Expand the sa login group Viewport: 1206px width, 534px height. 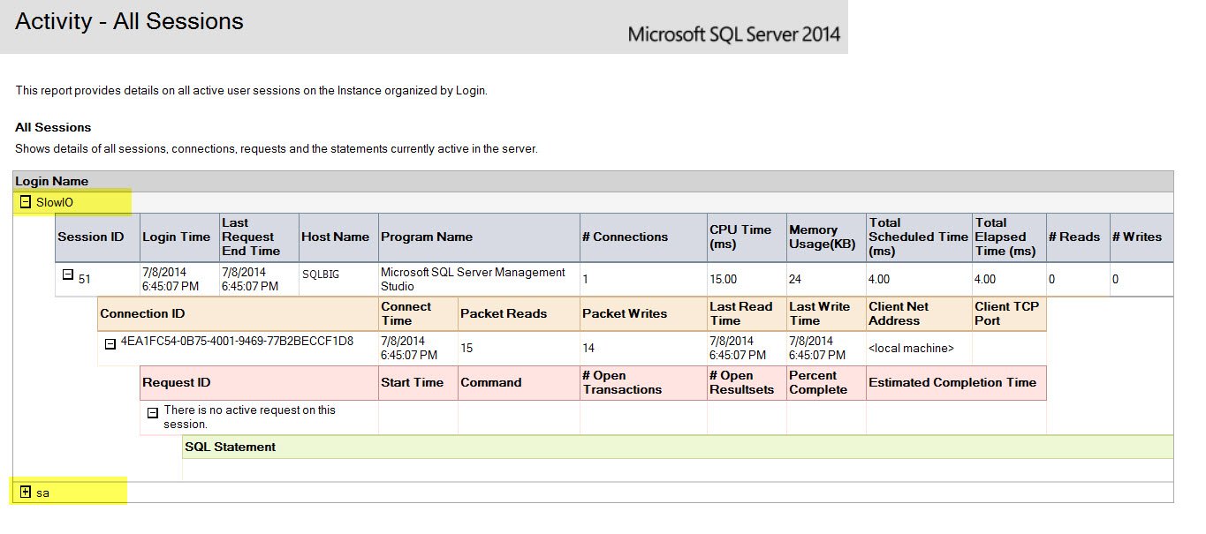pyautogui.click(x=25, y=493)
